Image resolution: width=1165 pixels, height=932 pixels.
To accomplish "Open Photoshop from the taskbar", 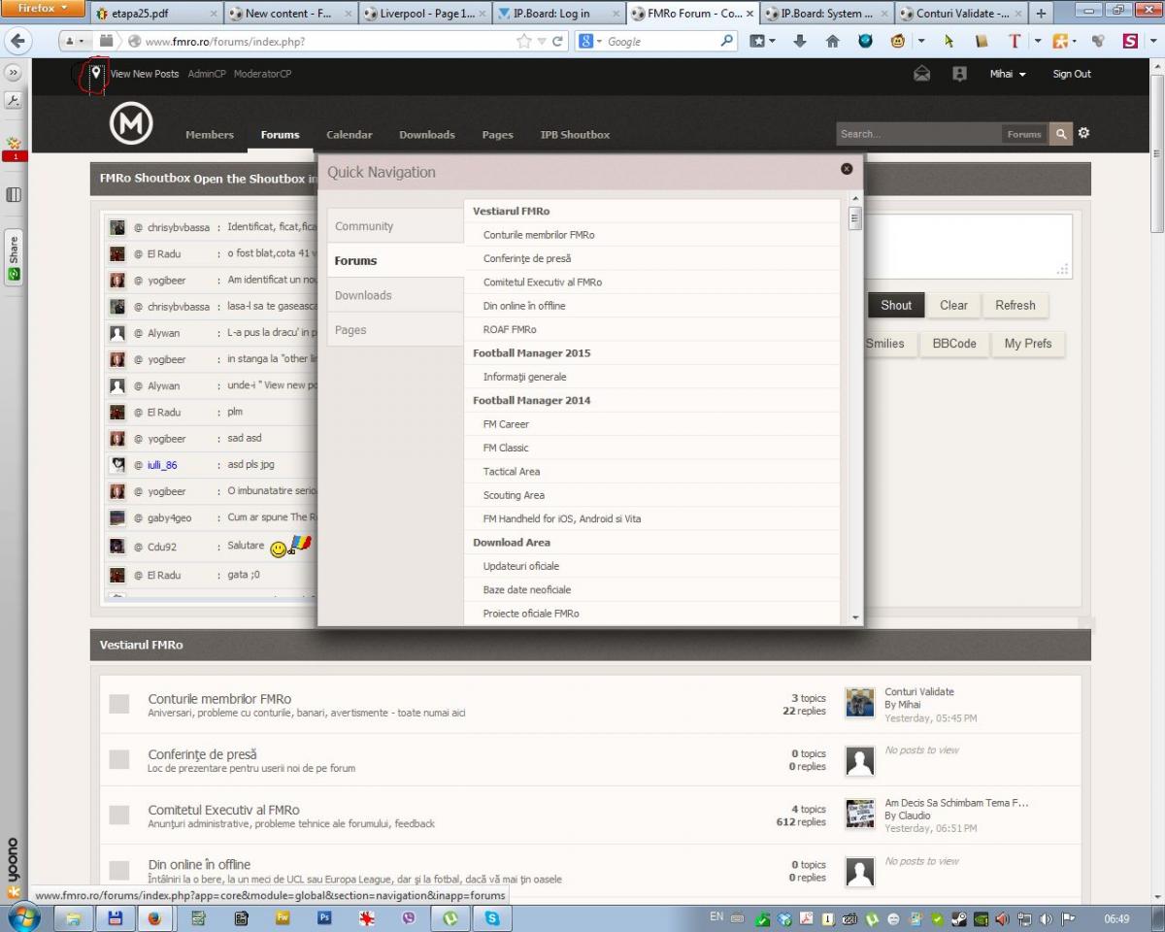I will 325,917.
